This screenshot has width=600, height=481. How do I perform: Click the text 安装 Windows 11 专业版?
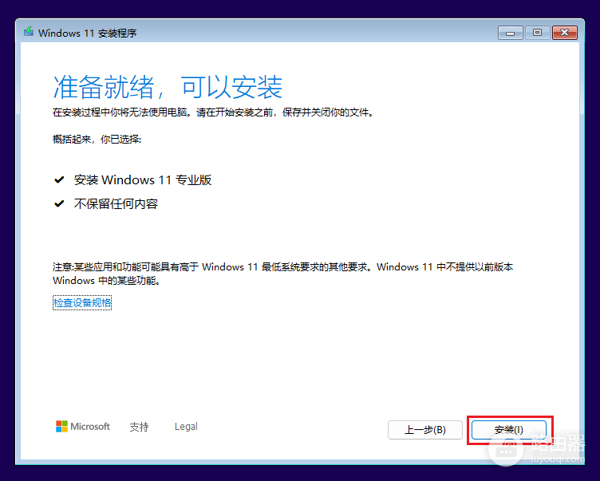(x=143, y=179)
